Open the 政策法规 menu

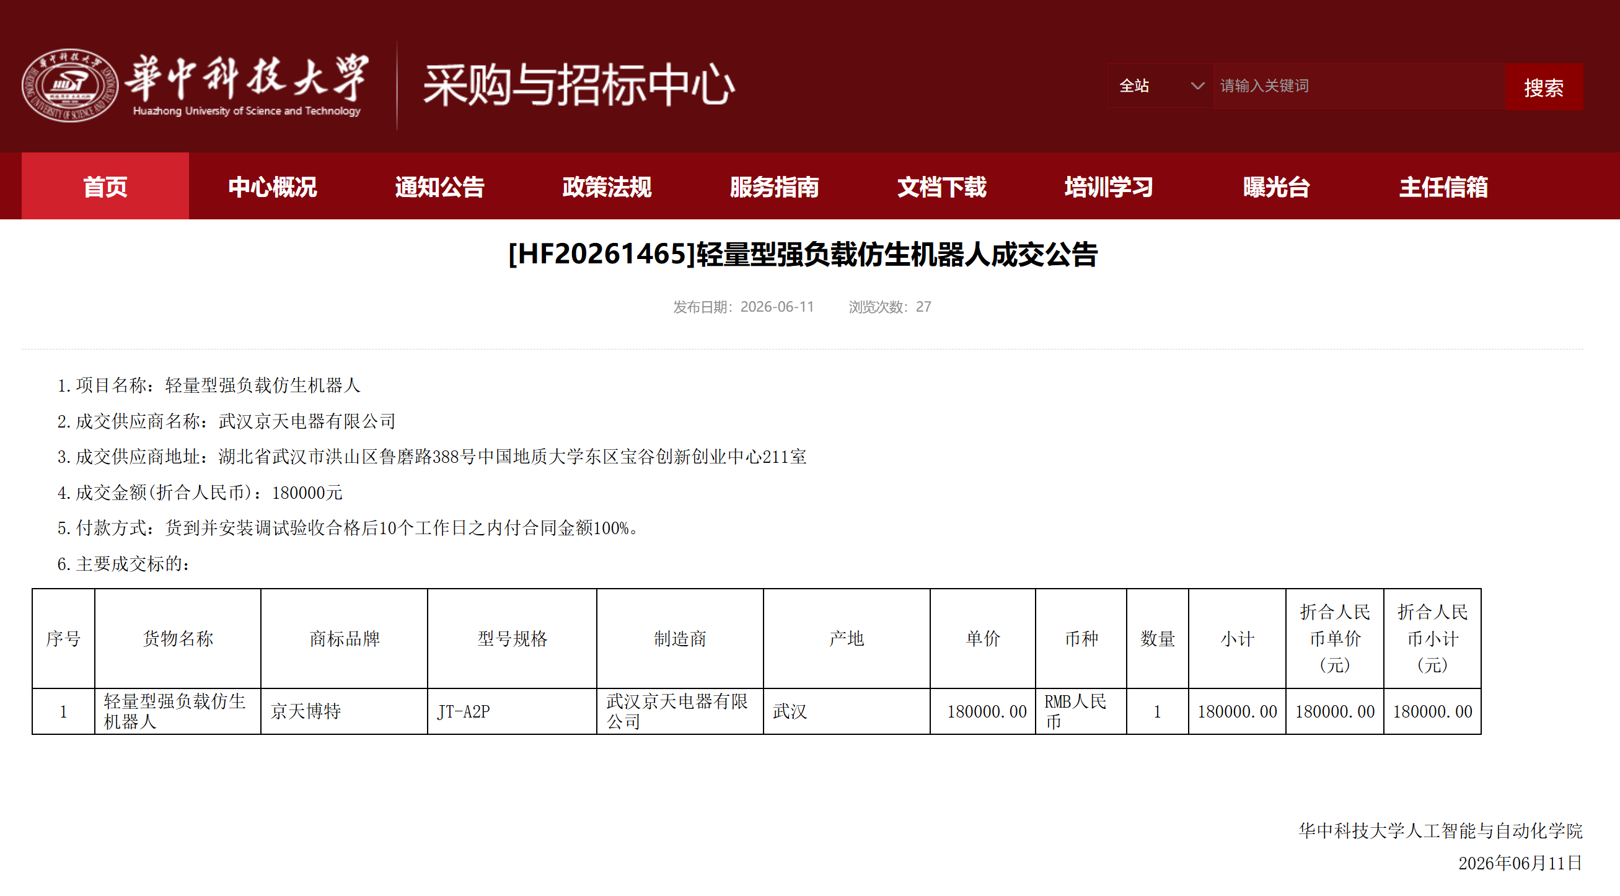tap(607, 187)
